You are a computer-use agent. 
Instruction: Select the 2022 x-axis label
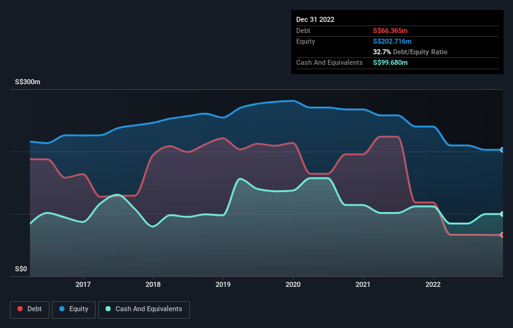(433, 284)
